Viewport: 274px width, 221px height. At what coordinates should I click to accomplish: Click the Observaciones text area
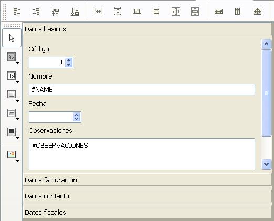pos(142,154)
